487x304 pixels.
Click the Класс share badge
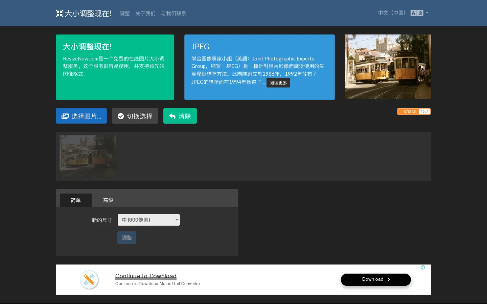pos(414,111)
